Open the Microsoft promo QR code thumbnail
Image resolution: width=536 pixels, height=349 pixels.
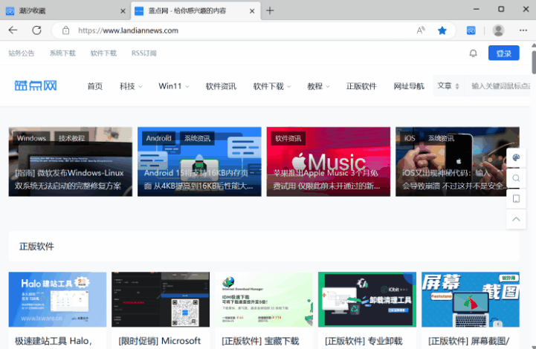tap(161, 299)
